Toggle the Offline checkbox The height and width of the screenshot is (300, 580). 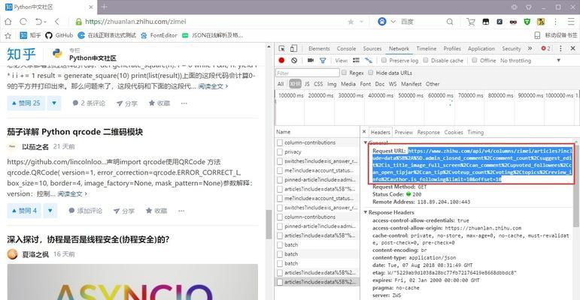pyautogui.click(x=475, y=60)
